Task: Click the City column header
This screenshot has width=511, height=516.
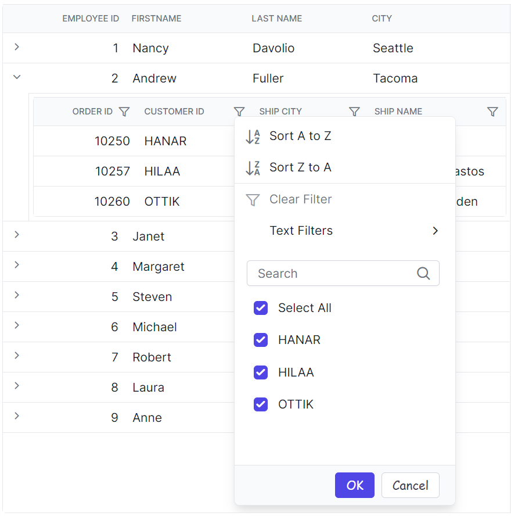Action: click(382, 19)
